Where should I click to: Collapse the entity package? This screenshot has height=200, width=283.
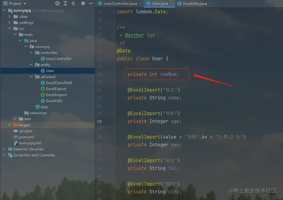pos(31,65)
